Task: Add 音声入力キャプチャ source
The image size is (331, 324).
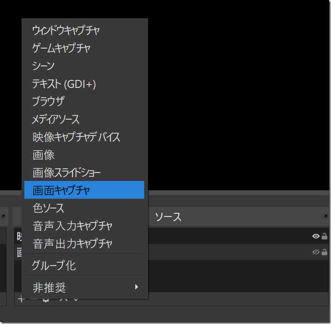Action: click(84, 225)
